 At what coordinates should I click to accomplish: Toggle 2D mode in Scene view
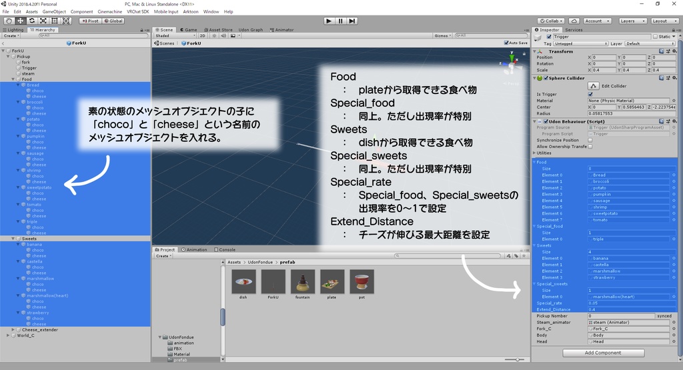203,36
